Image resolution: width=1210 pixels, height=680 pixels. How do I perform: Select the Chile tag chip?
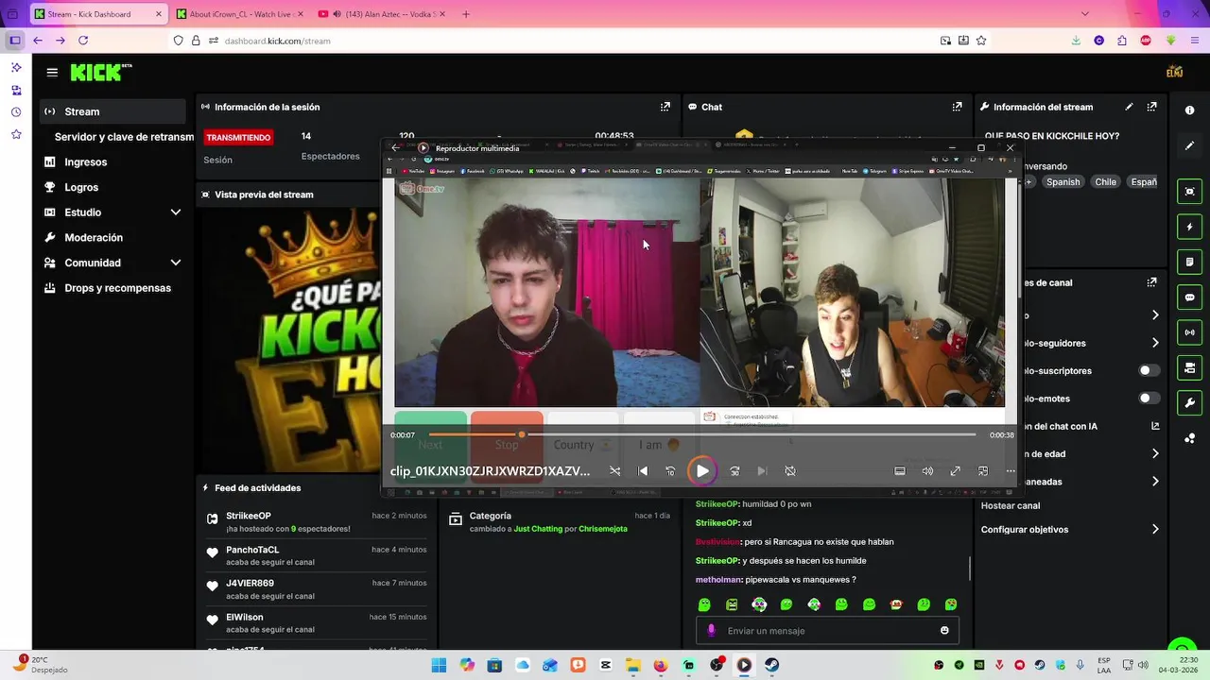coord(1105,181)
